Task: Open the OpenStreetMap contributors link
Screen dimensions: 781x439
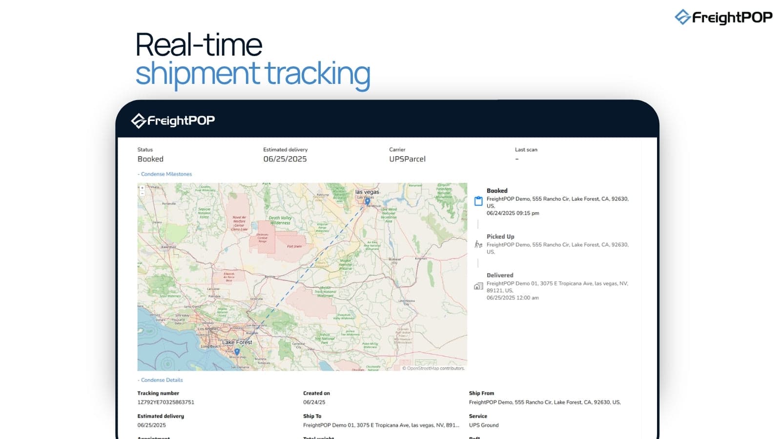Action: tap(433, 368)
